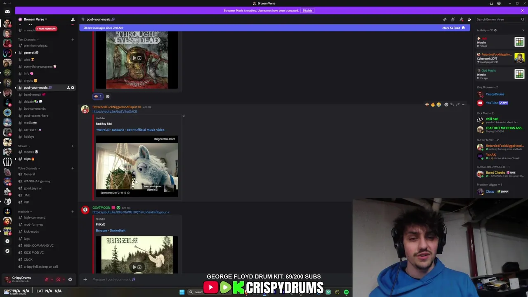Open the high-command channel
This screenshot has height=297, width=528.
click(45, 217)
